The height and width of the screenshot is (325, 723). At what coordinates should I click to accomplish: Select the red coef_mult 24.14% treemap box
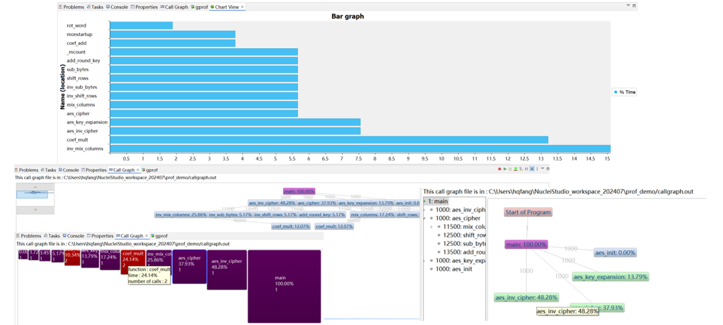tap(133, 259)
